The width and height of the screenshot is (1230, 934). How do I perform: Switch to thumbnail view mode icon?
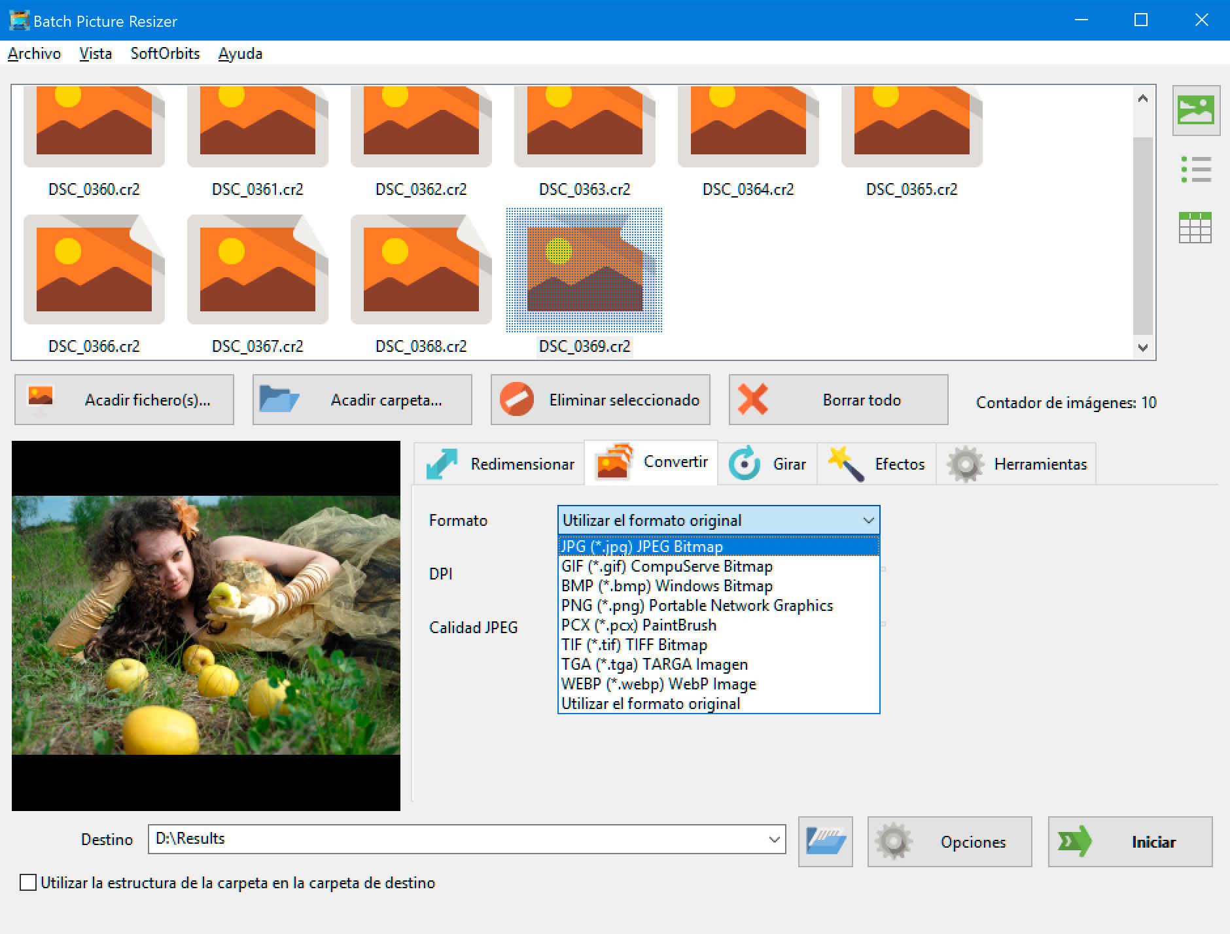coord(1196,111)
